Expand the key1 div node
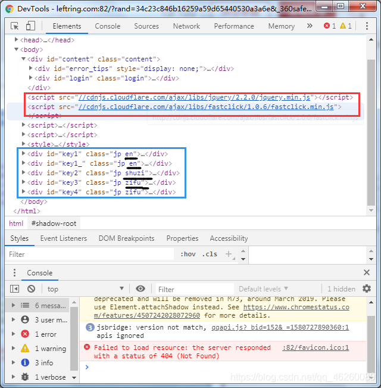This screenshot has height=388, width=381. click(23, 153)
